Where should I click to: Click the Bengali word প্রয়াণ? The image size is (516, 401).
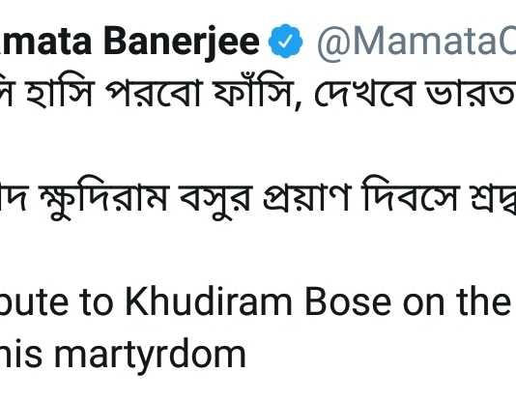pos(307,198)
